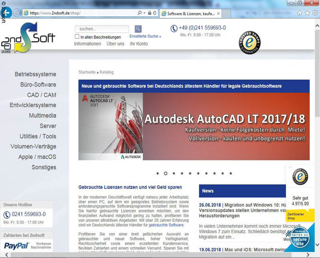Image resolution: width=320 pixels, height=258 pixels.
Task: Click the 2ndSoft logo
Action: (x=28, y=38)
